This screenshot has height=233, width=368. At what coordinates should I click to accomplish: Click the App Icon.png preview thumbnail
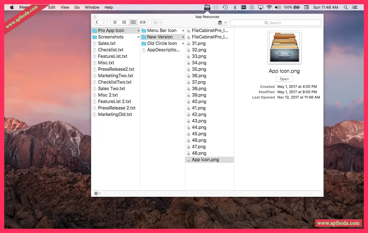point(284,47)
